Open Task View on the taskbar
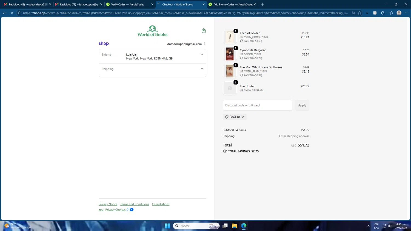The height and width of the screenshot is (231, 411). (225, 226)
